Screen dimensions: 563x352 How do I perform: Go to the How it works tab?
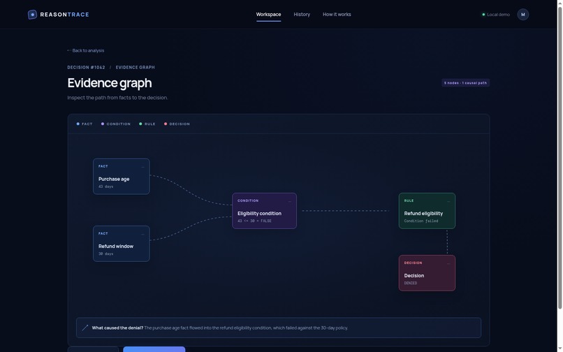point(337,15)
